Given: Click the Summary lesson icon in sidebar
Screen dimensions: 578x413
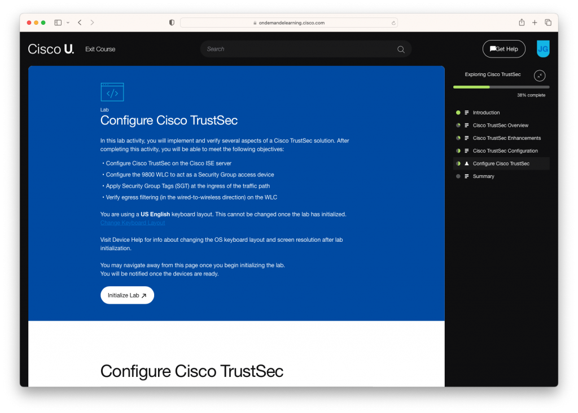Looking at the screenshot, I should coord(467,176).
